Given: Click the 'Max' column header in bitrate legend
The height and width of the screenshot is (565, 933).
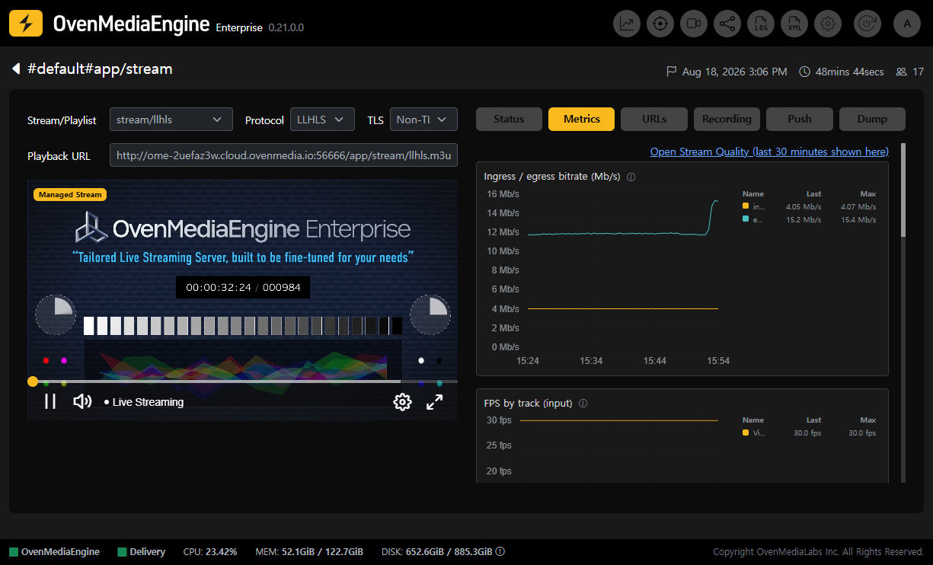Looking at the screenshot, I should [868, 193].
